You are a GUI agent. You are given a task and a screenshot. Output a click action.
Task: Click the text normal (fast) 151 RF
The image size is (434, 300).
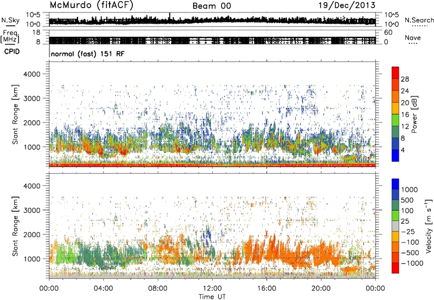88,54
